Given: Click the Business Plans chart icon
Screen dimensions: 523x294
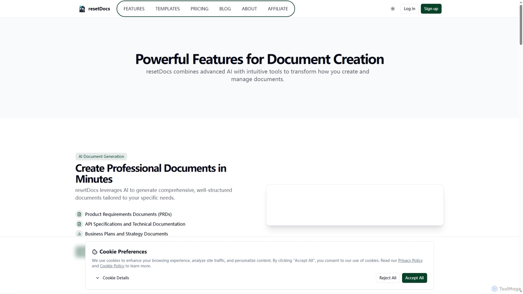Looking at the screenshot, I should (x=79, y=234).
